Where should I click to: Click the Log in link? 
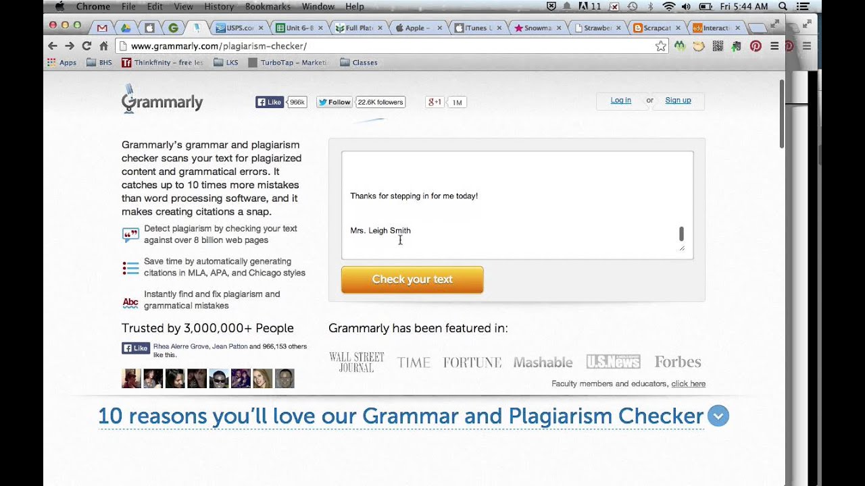620,100
